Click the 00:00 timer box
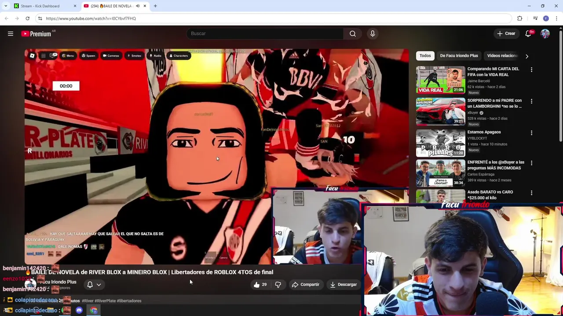Image resolution: width=563 pixels, height=316 pixels. (x=66, y=86)
